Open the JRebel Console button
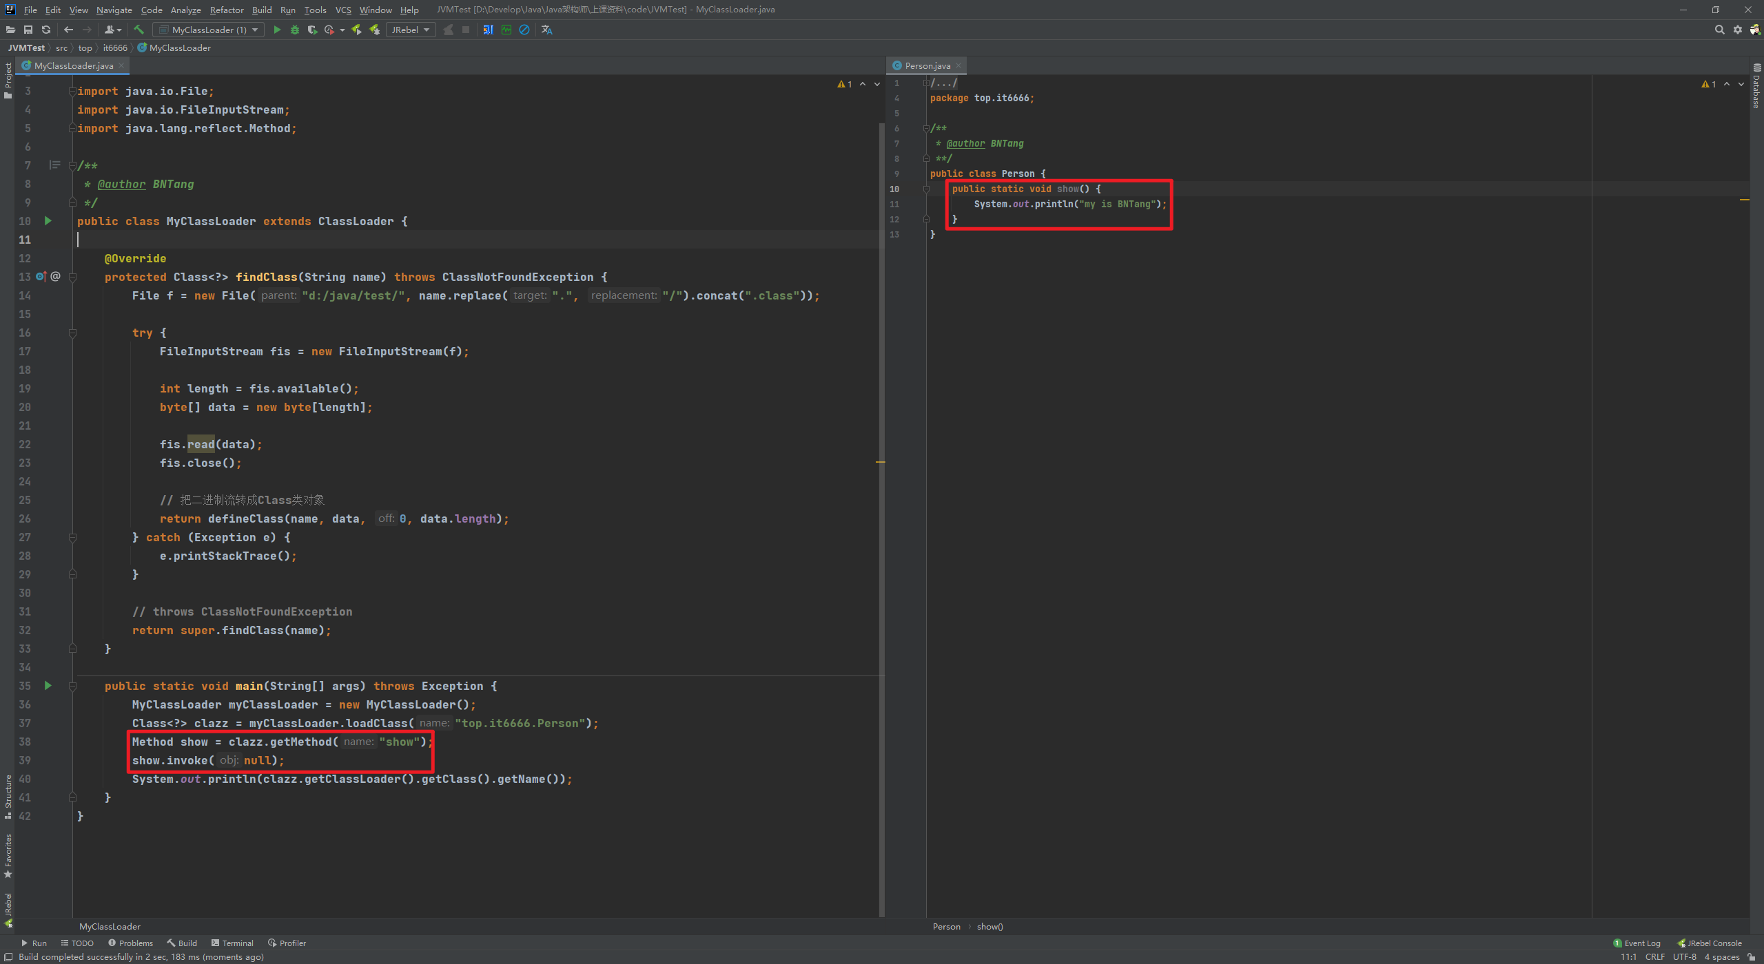The image size is (1764, 964). tap(1710, 943)
